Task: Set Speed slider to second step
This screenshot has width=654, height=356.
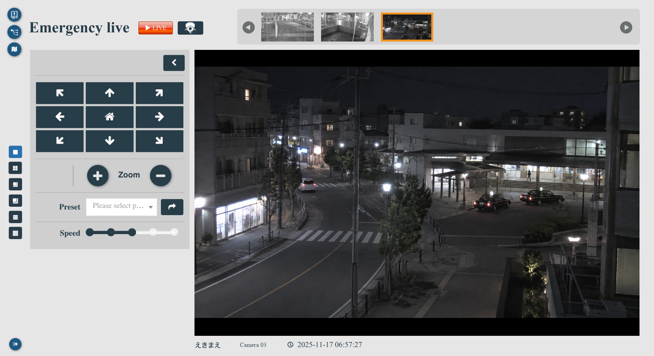Action: (111, 232)
